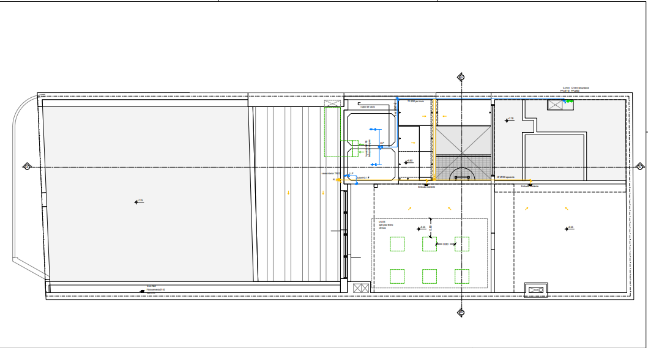The height and width of the screenshot is (348, 648).
Task: Click the section marker at top center
Action: [x=461, y=77]
